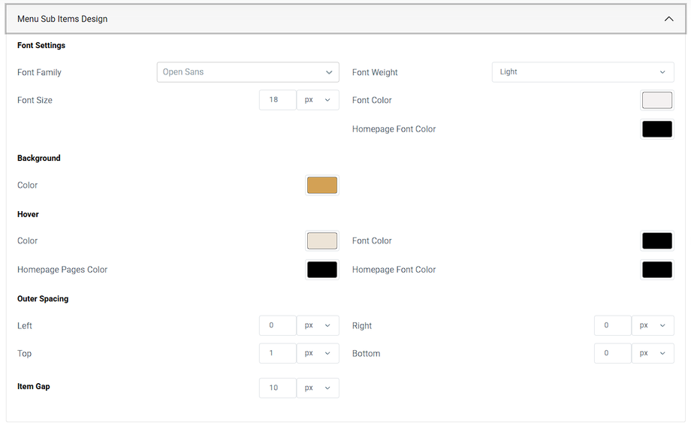
Task: Click the Top outer spacing field
Action: pos(277,353)
